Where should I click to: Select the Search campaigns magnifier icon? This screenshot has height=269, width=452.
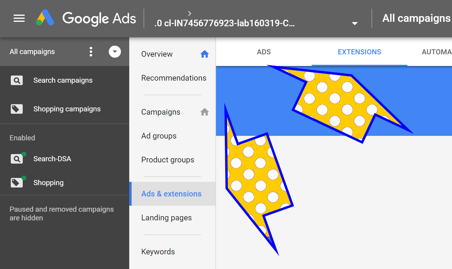click(x=17, y=80)
